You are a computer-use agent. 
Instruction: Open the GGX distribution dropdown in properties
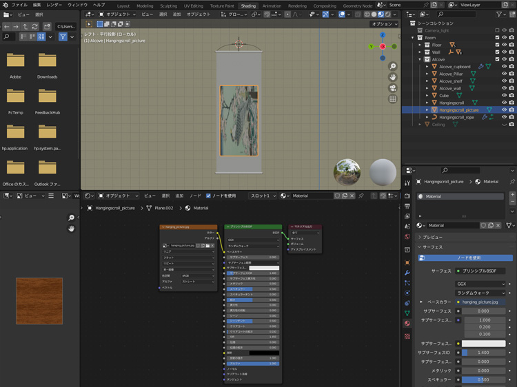479,283
